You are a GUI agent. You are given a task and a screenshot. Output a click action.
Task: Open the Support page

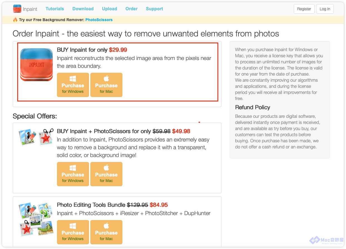[x=154, y=9]
